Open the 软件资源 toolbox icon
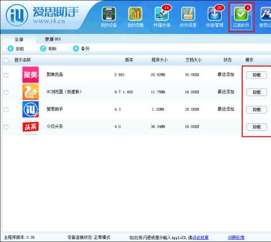 pos(188,14)
